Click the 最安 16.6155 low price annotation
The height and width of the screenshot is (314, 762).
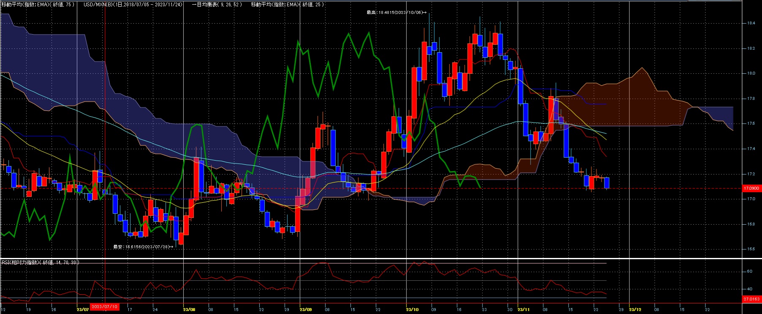143,247
